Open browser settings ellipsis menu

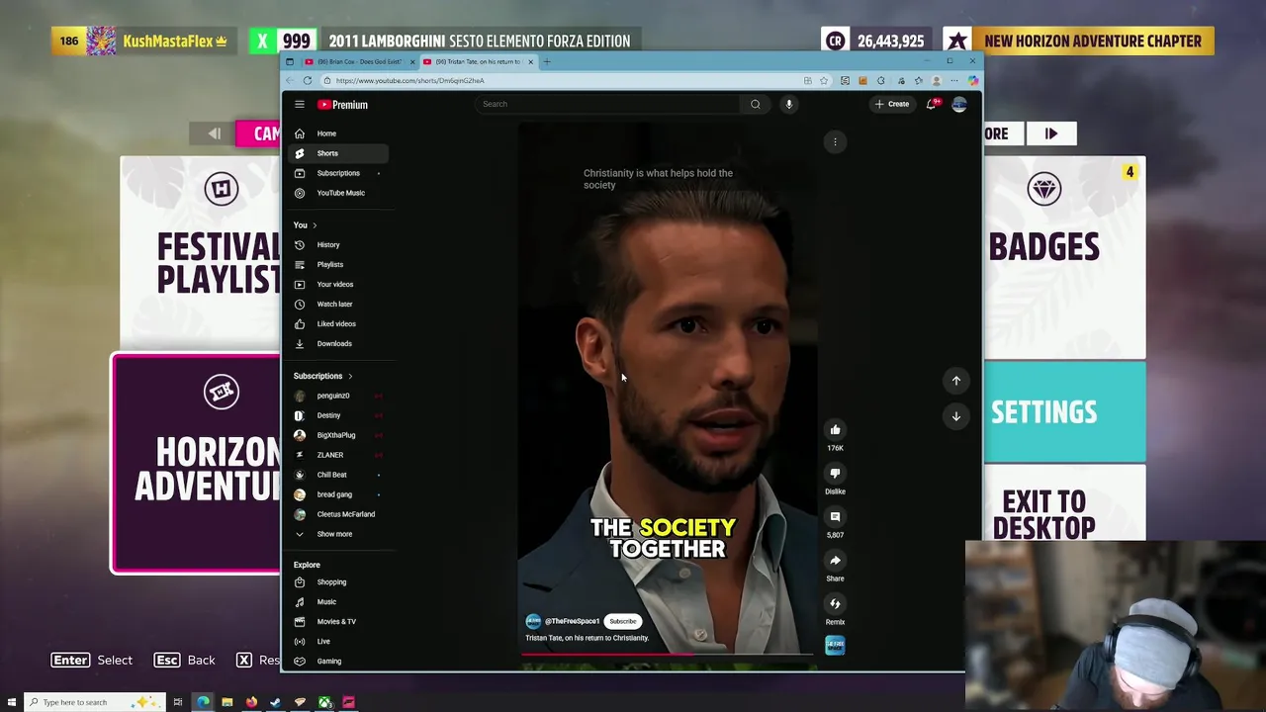pos(953,80)
